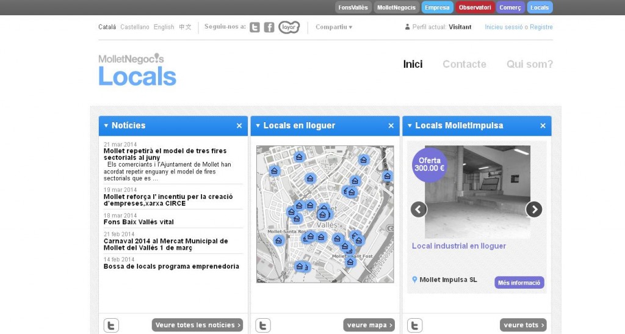Click the Layar icon in header
This screenshot has width=625, height=334.
[289, 27]
